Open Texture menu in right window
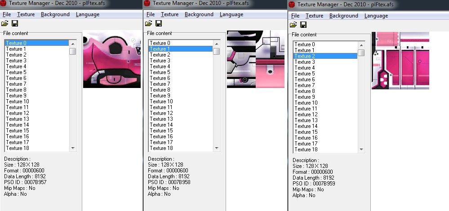This screenshot has height=211, width=449. click(314, 16)
